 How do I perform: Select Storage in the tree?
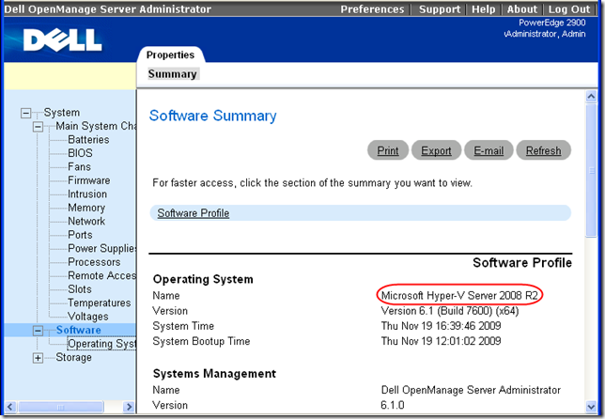(x=73, y=357)
